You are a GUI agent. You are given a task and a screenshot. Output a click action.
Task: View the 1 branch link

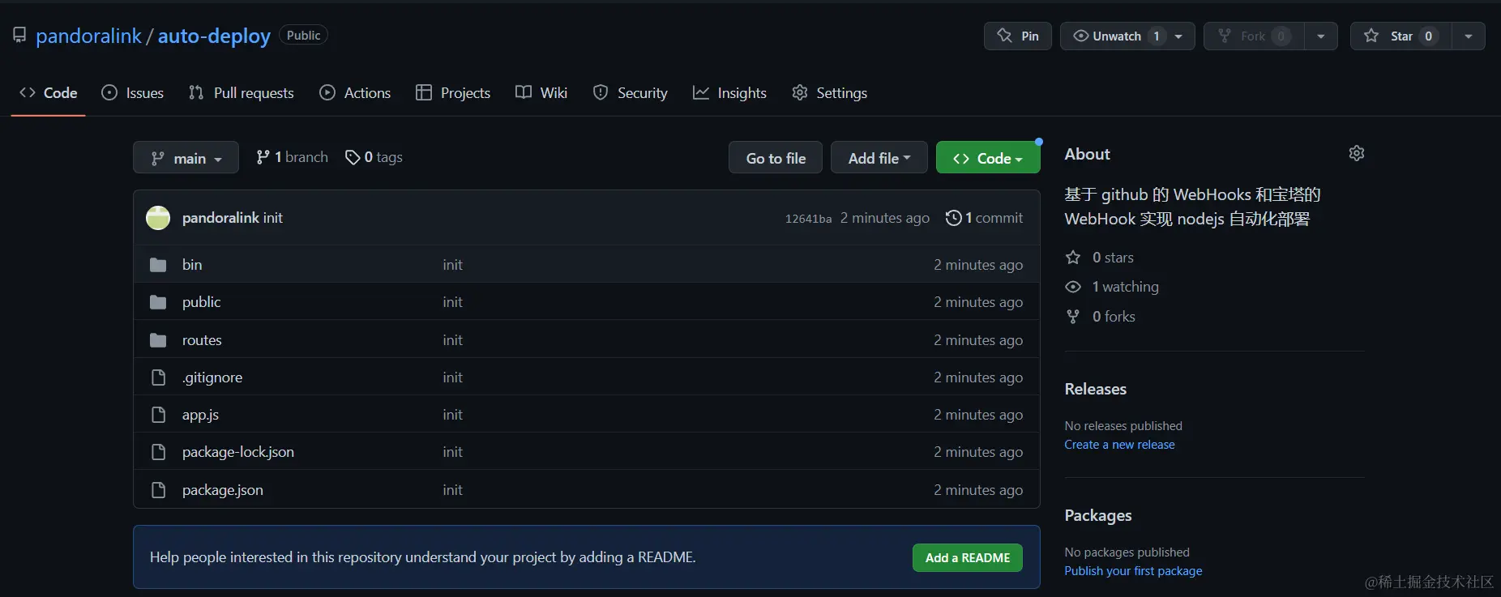pos(292,157)
